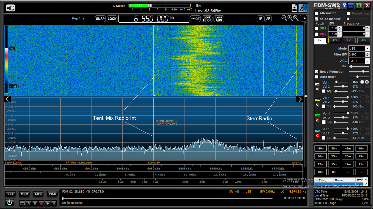This screenshot has height=209, width=373.
Task: Open the MEM memory button
Action: point(24,194)
